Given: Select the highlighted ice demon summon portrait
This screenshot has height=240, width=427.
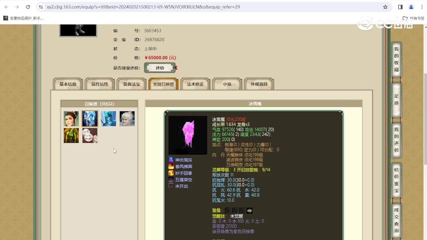Looking at the screenshot, I should click(x=90, y=119).
